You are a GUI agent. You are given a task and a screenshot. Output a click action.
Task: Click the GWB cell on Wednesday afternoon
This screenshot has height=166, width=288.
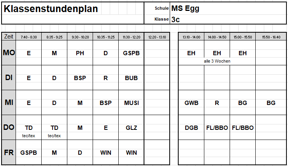click(x=191, y=103)
